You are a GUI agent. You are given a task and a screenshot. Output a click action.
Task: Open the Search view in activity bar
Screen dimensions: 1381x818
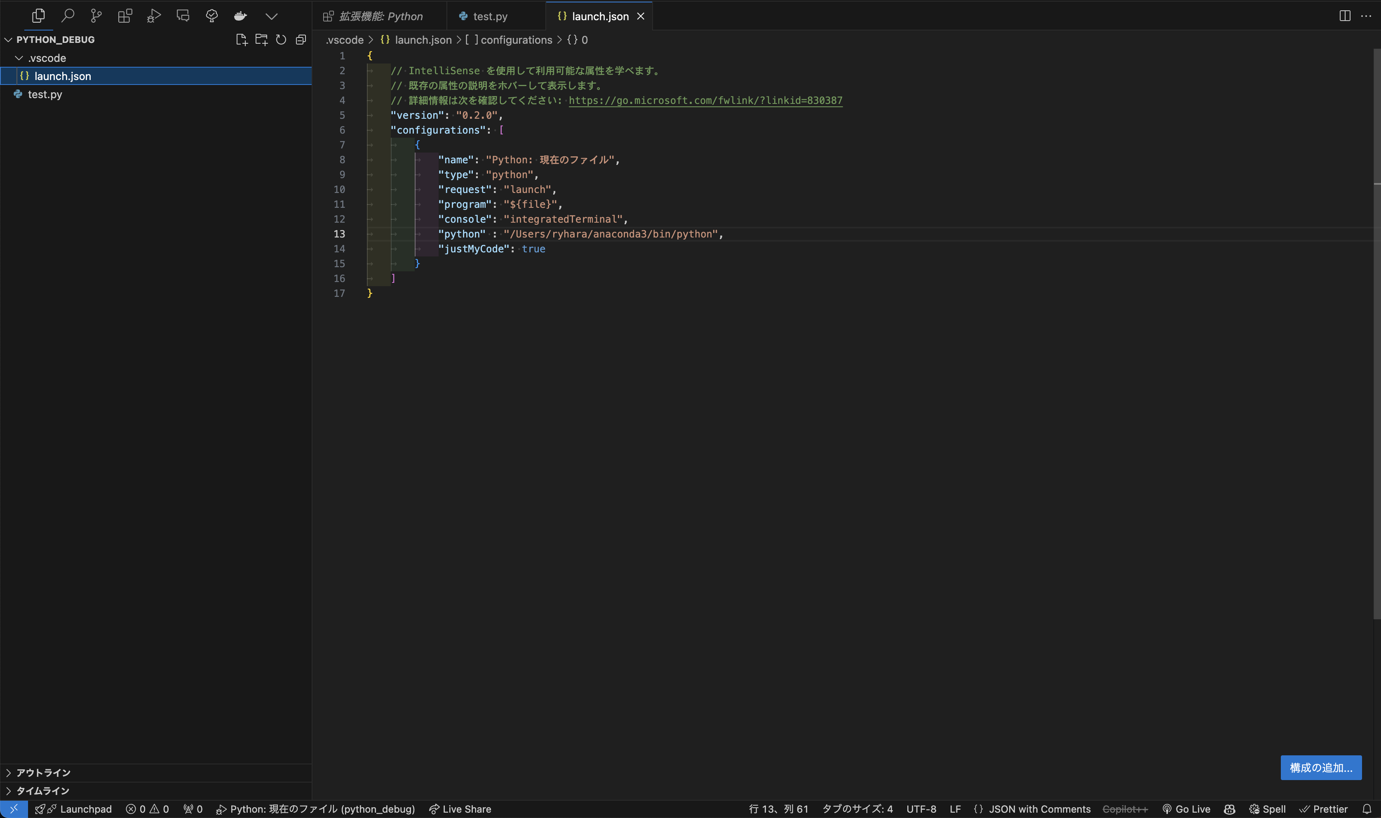67,15
